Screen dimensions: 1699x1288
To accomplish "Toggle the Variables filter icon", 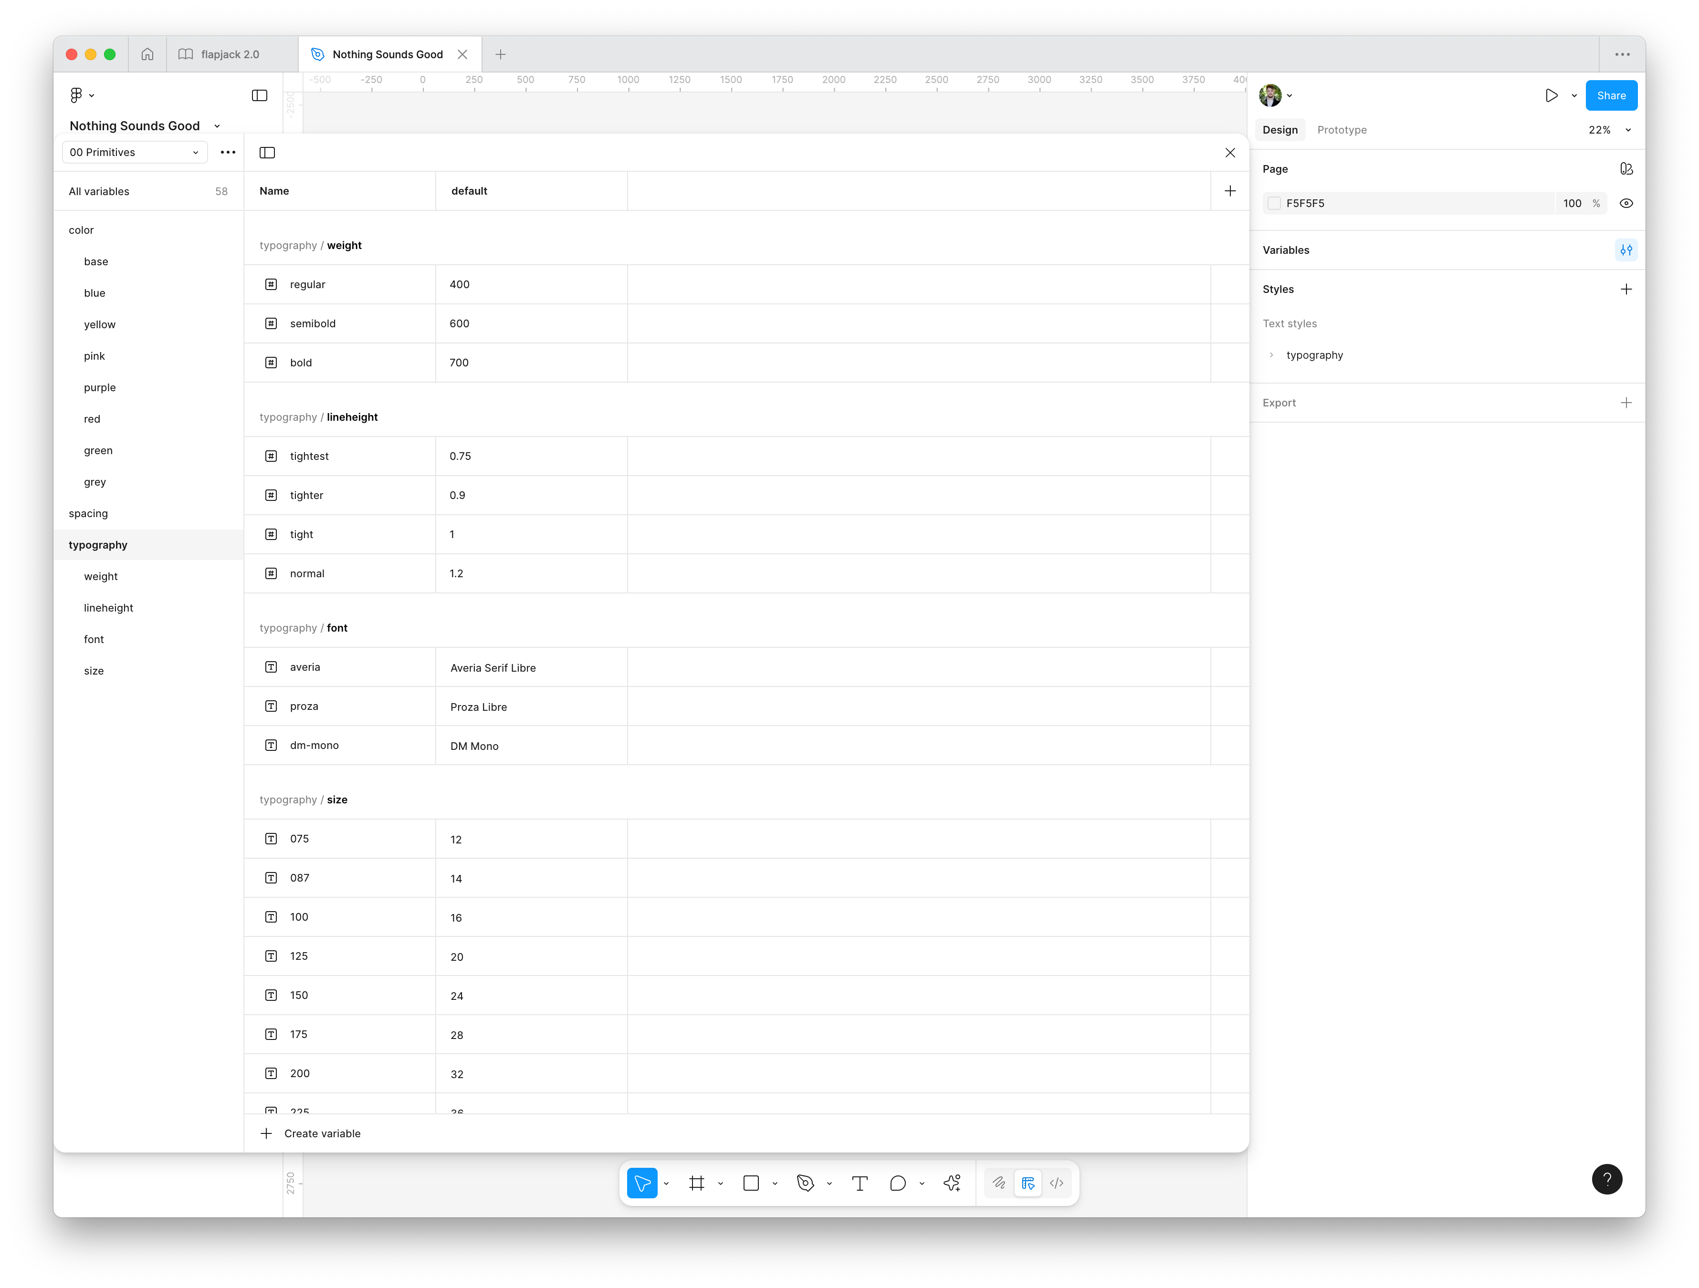I will click(1627, 249).
